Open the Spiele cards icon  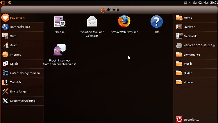pos(5,64)
